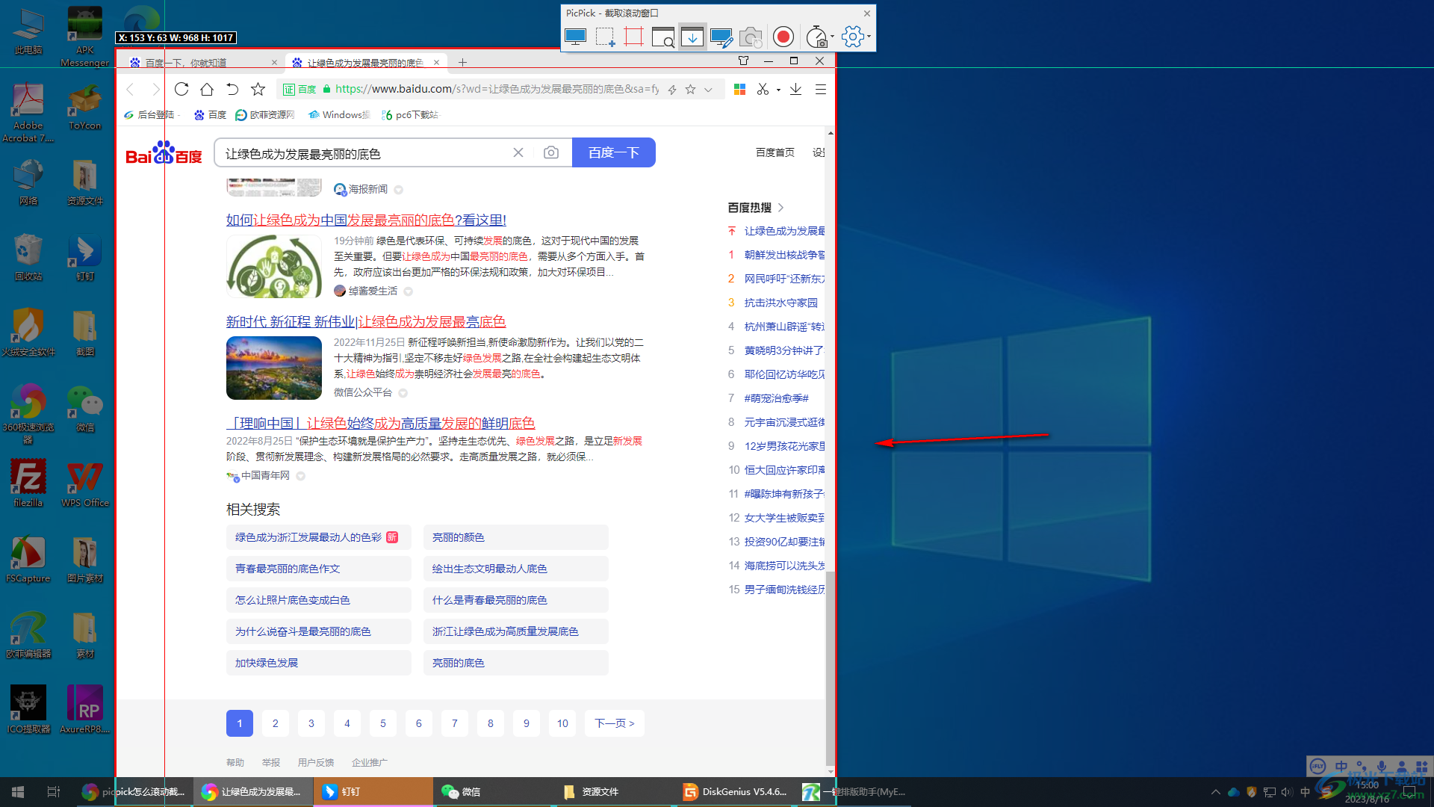1434x807 pixels.
Task: Select related search 青春最亮丽的底色作文
Action: pyautogui.click(x=318, y=569)
